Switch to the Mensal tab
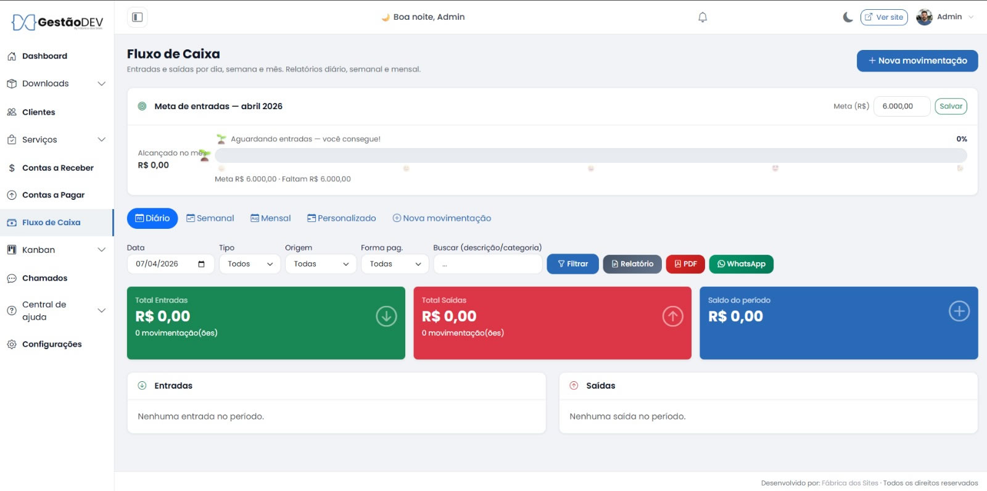The image size is (987, 491). coord(271,218)
